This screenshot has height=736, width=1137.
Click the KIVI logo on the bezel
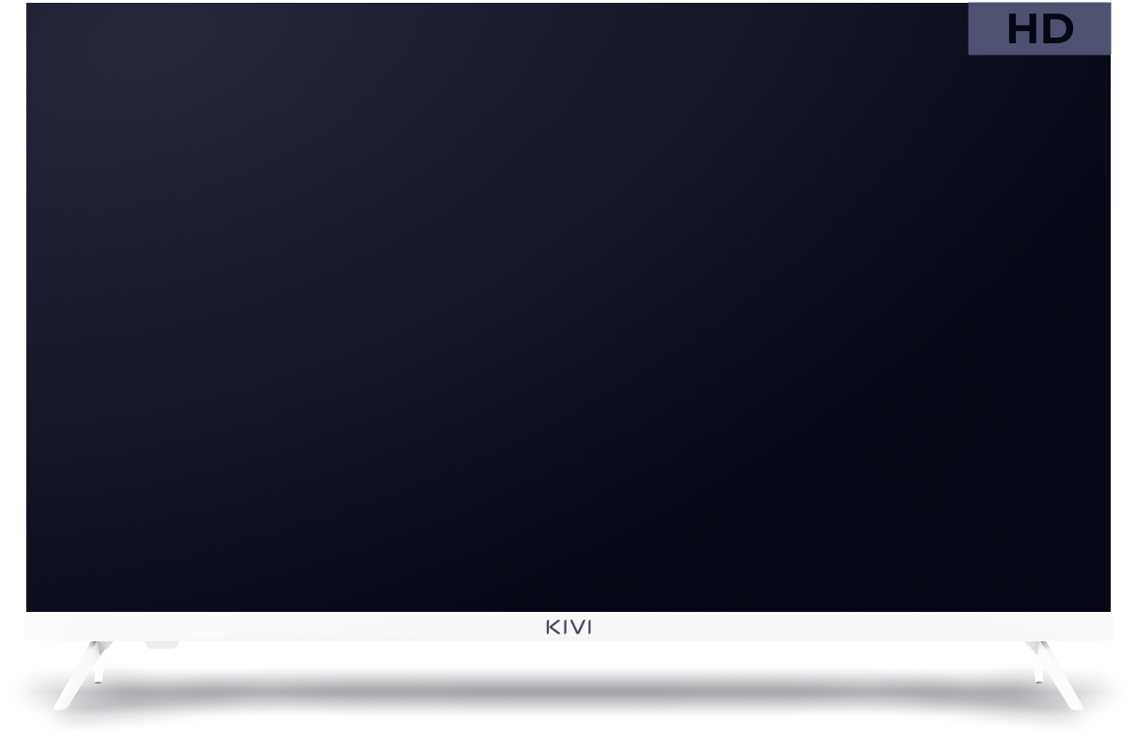pyautogui.click(x=568, y=627)
